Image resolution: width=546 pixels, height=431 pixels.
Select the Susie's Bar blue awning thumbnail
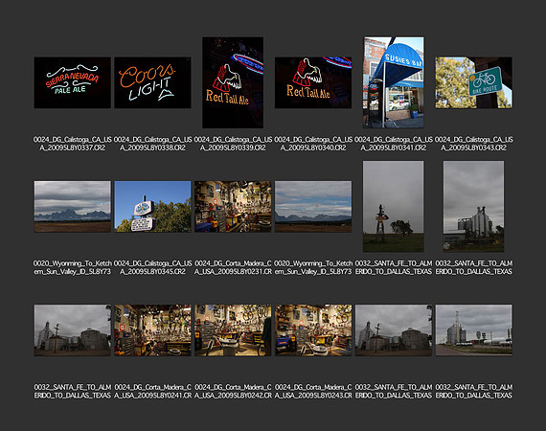point(394,82)
